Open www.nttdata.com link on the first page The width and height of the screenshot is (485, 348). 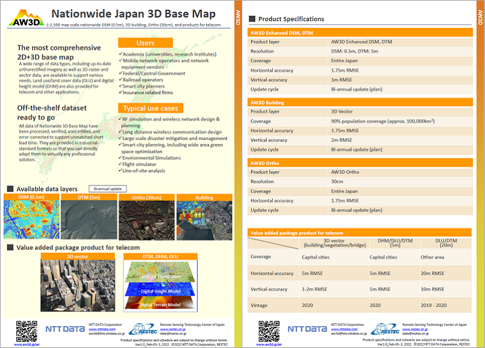(102, 329)
